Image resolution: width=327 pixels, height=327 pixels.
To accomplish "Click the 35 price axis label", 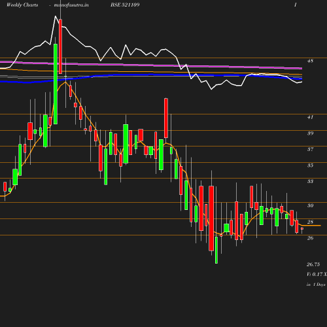I will (310, 165).
